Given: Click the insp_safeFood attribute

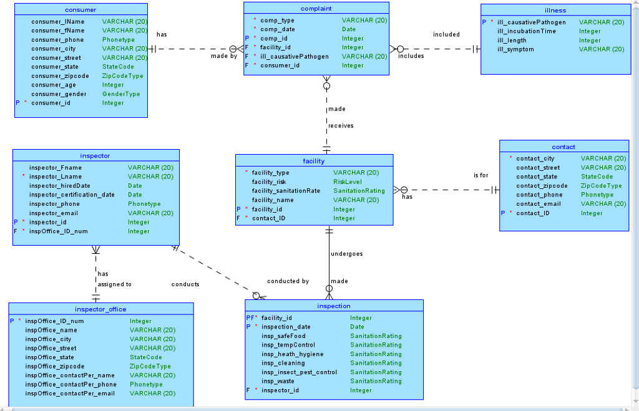Looking at the screenshot, I should (x=283, y=336).
